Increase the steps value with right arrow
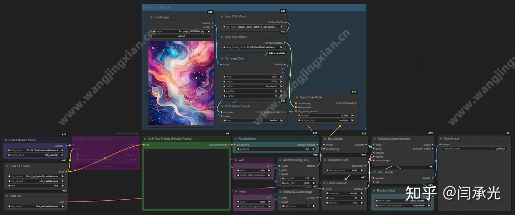Image resolution: width=515 pixels, height=215 pixels. pyautogui.click(x=362, y=198)
